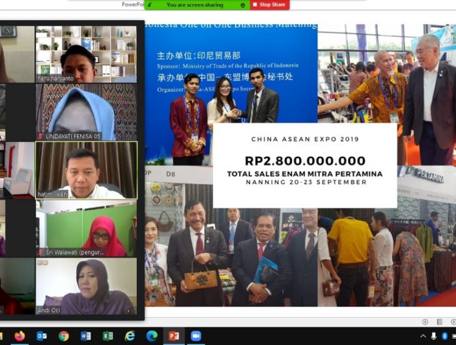Open Outlook from the taskbar
456x345 pixels.
coord(42,336)
